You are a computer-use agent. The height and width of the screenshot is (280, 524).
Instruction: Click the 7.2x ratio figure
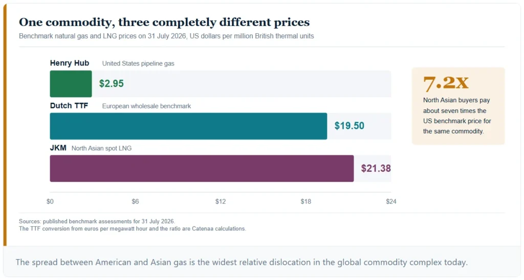(x=446, y=83)
